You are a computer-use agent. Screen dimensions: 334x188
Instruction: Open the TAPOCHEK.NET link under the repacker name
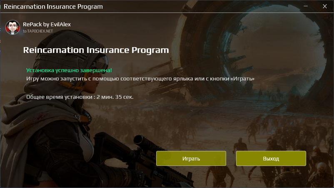coord(38,31)
